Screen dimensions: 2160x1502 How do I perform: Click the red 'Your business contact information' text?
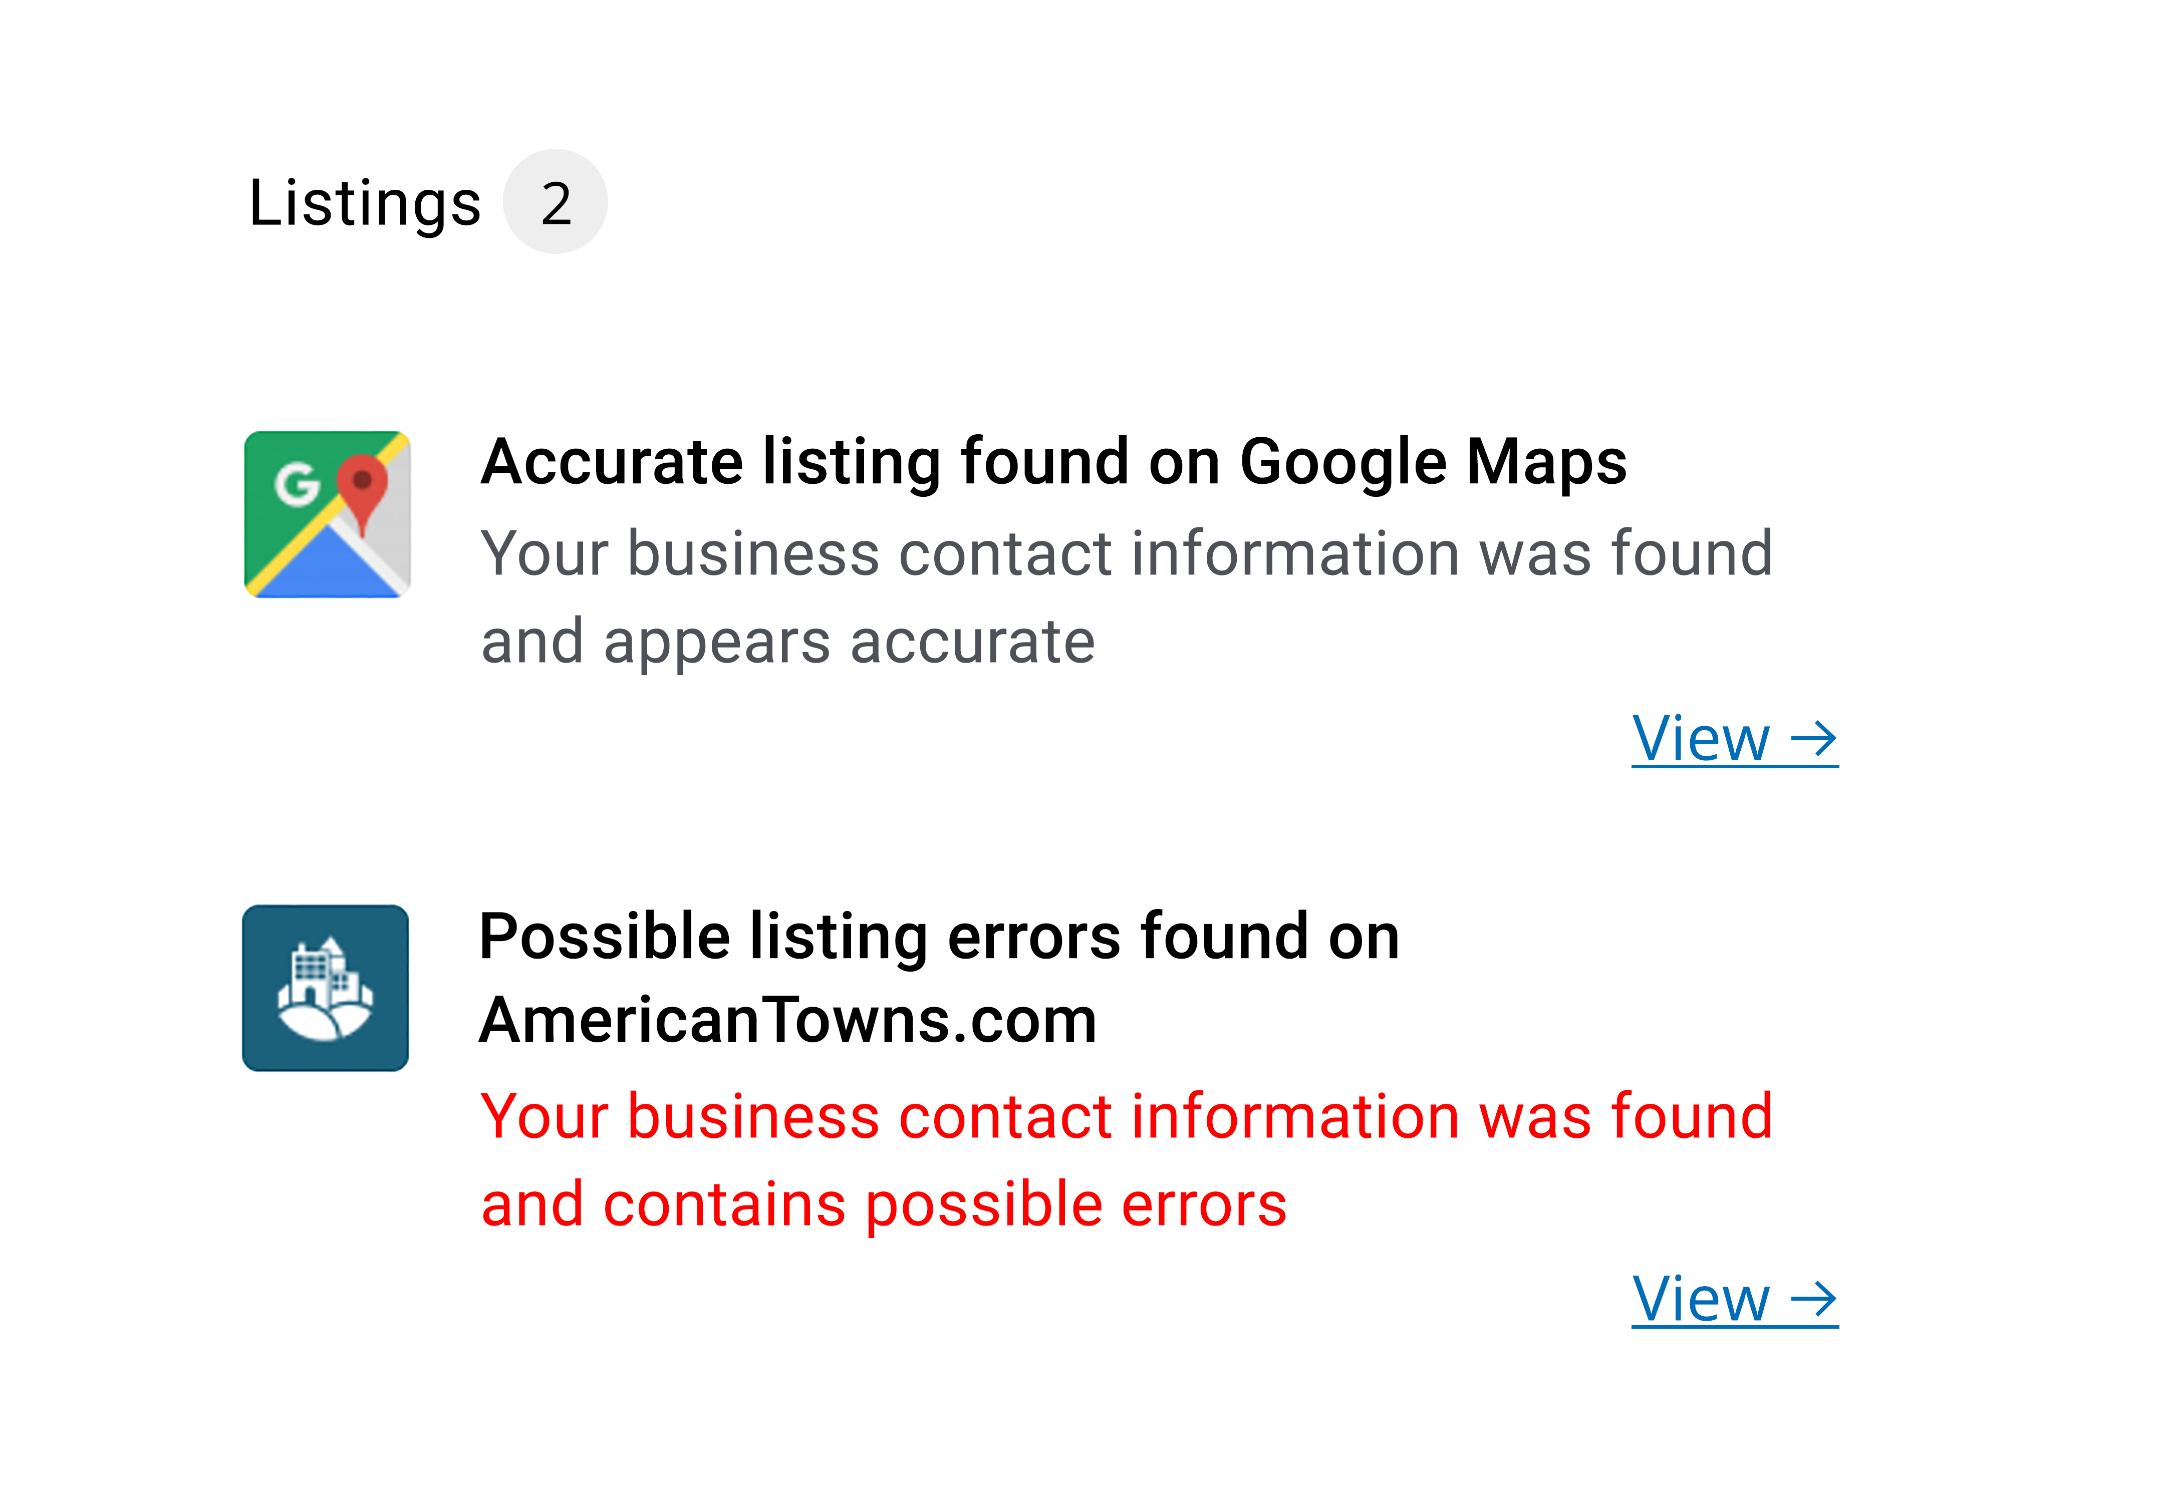1126,1116
